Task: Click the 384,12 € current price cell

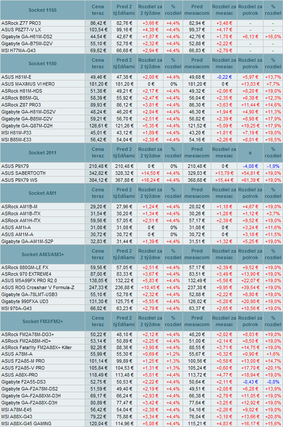Action: click(98, 180)
